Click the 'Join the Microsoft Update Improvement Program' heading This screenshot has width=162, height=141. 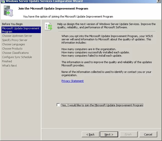53,9
